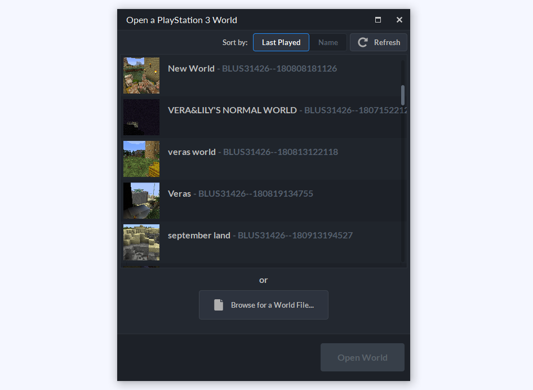Maximize the Open a PlayStation 3 World dialog
This screenshot has height=390, width=533.
(x=377, y=20)
